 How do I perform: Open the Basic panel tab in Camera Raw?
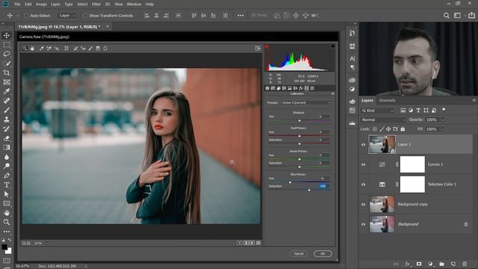click(267, 88)
